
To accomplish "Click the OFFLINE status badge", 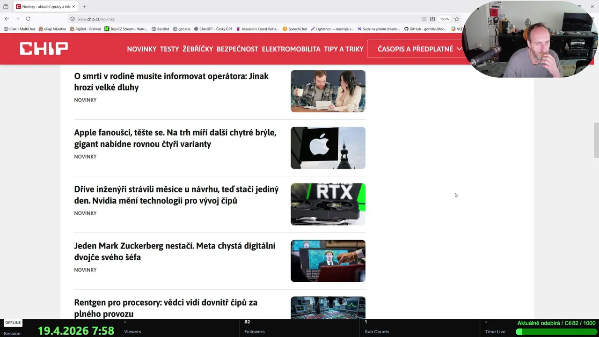I will coord(13,322).
